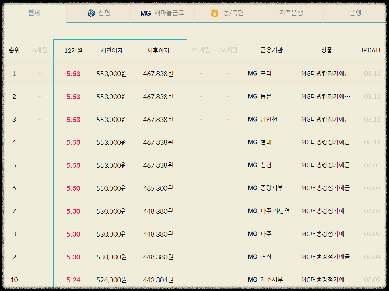Click the 24개월 column header

200,50
